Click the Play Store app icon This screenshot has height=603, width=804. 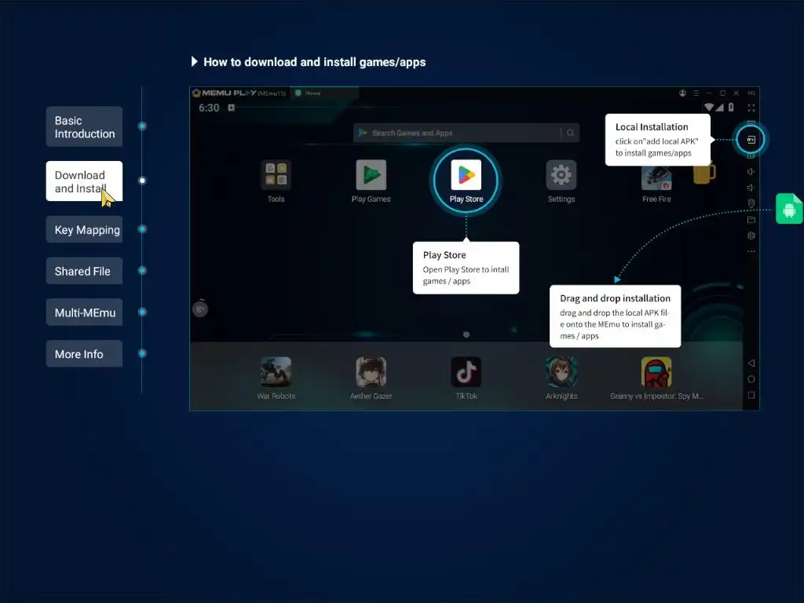tap(466, 175)
